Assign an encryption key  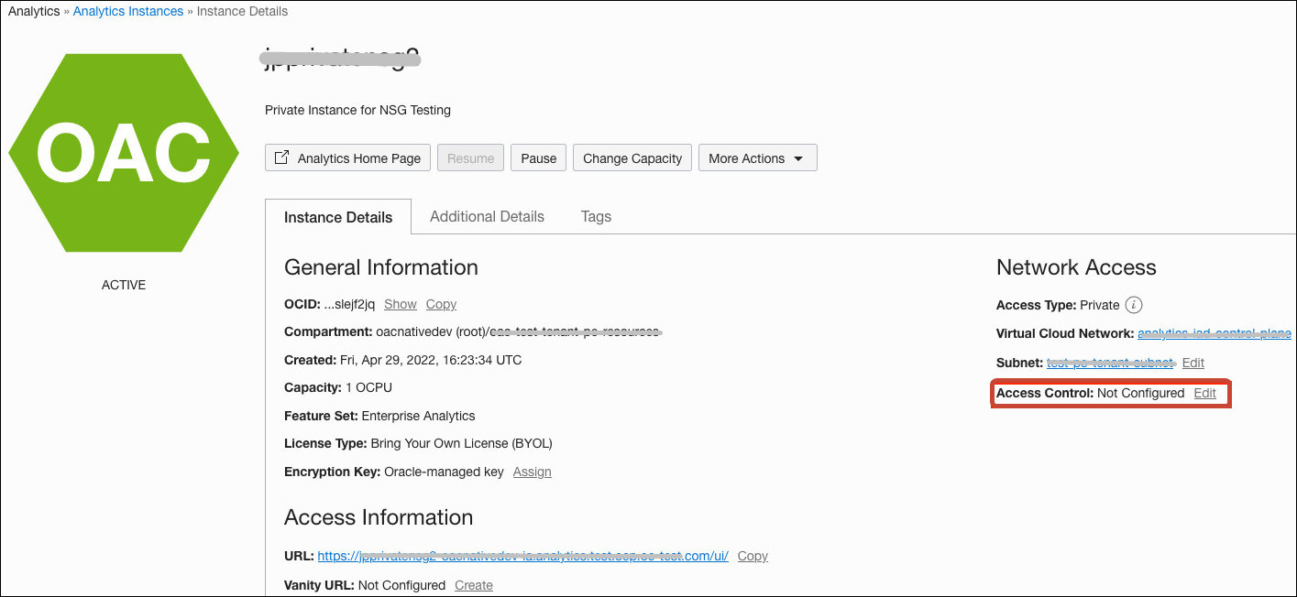coord(533,472)
